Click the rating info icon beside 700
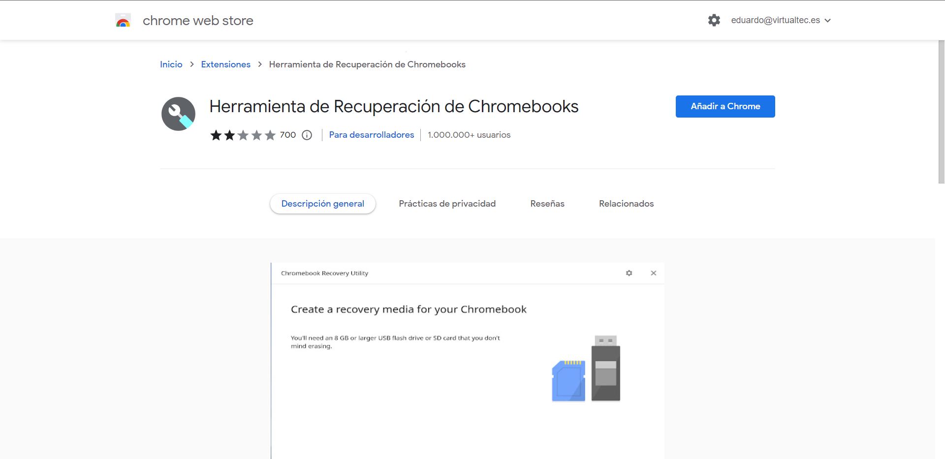Screen dimensions: 945x459 point(307,135)
